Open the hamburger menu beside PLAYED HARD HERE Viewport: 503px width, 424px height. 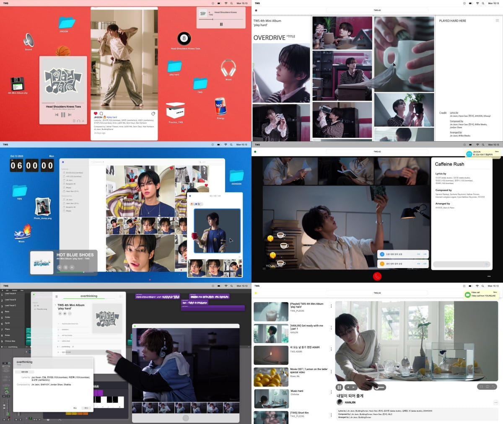click(497, 21)
